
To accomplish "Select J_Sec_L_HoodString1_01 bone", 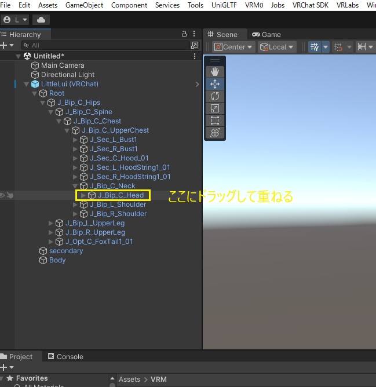I will (x=130, y=167).
